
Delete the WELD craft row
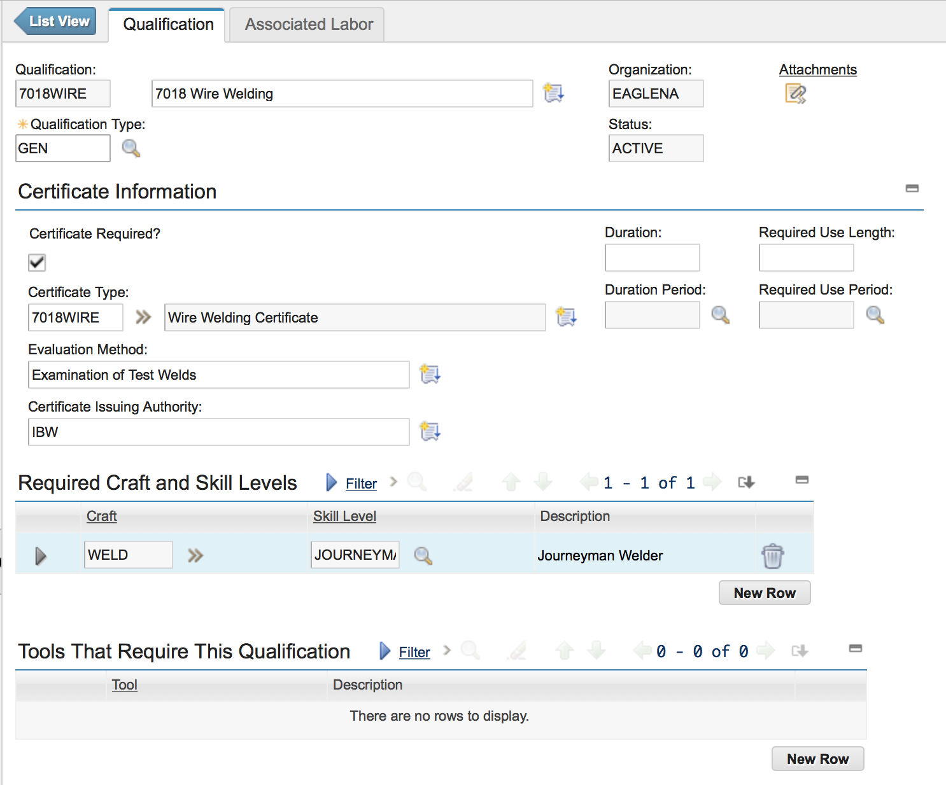pos(772,555)
